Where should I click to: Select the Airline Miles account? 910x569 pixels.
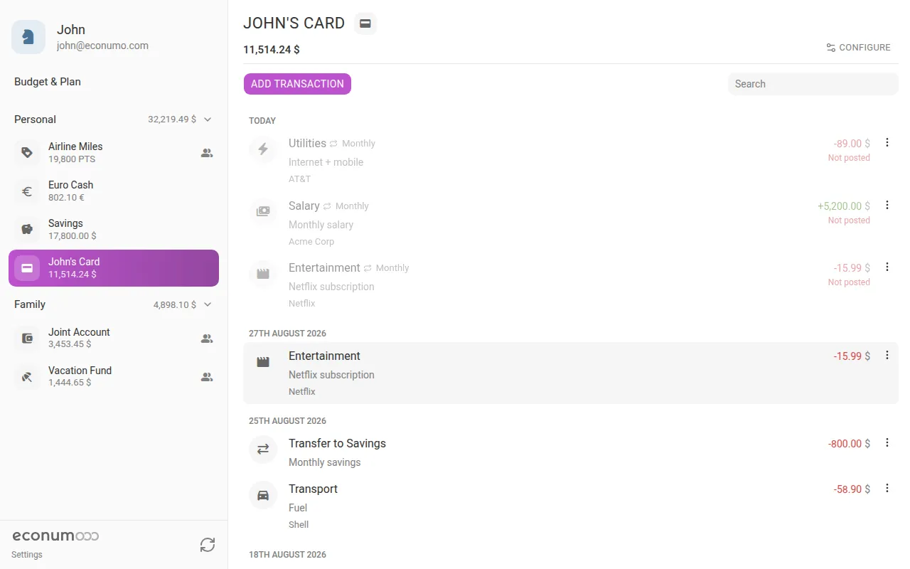[x=114, y=152]
